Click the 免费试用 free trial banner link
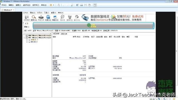Image resolution: width=178 pixels, height=100 pixels. coord(138,16)
